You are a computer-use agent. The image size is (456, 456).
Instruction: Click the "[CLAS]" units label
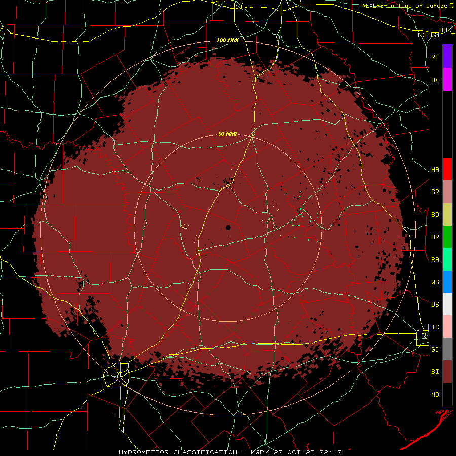click(x=428, y=35)
